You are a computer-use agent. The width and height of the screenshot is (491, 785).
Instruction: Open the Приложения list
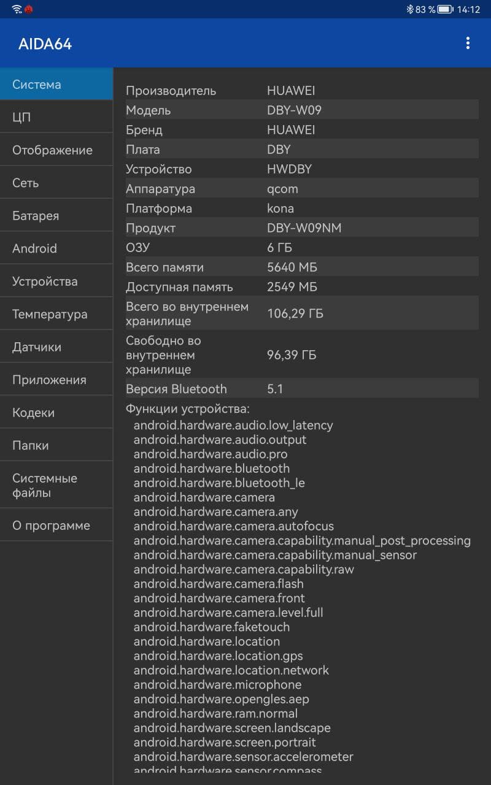coord(56,380)
